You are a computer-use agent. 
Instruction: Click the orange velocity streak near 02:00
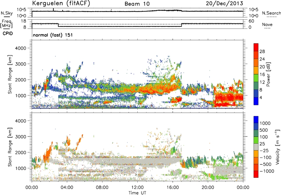(x=48, y=152)
